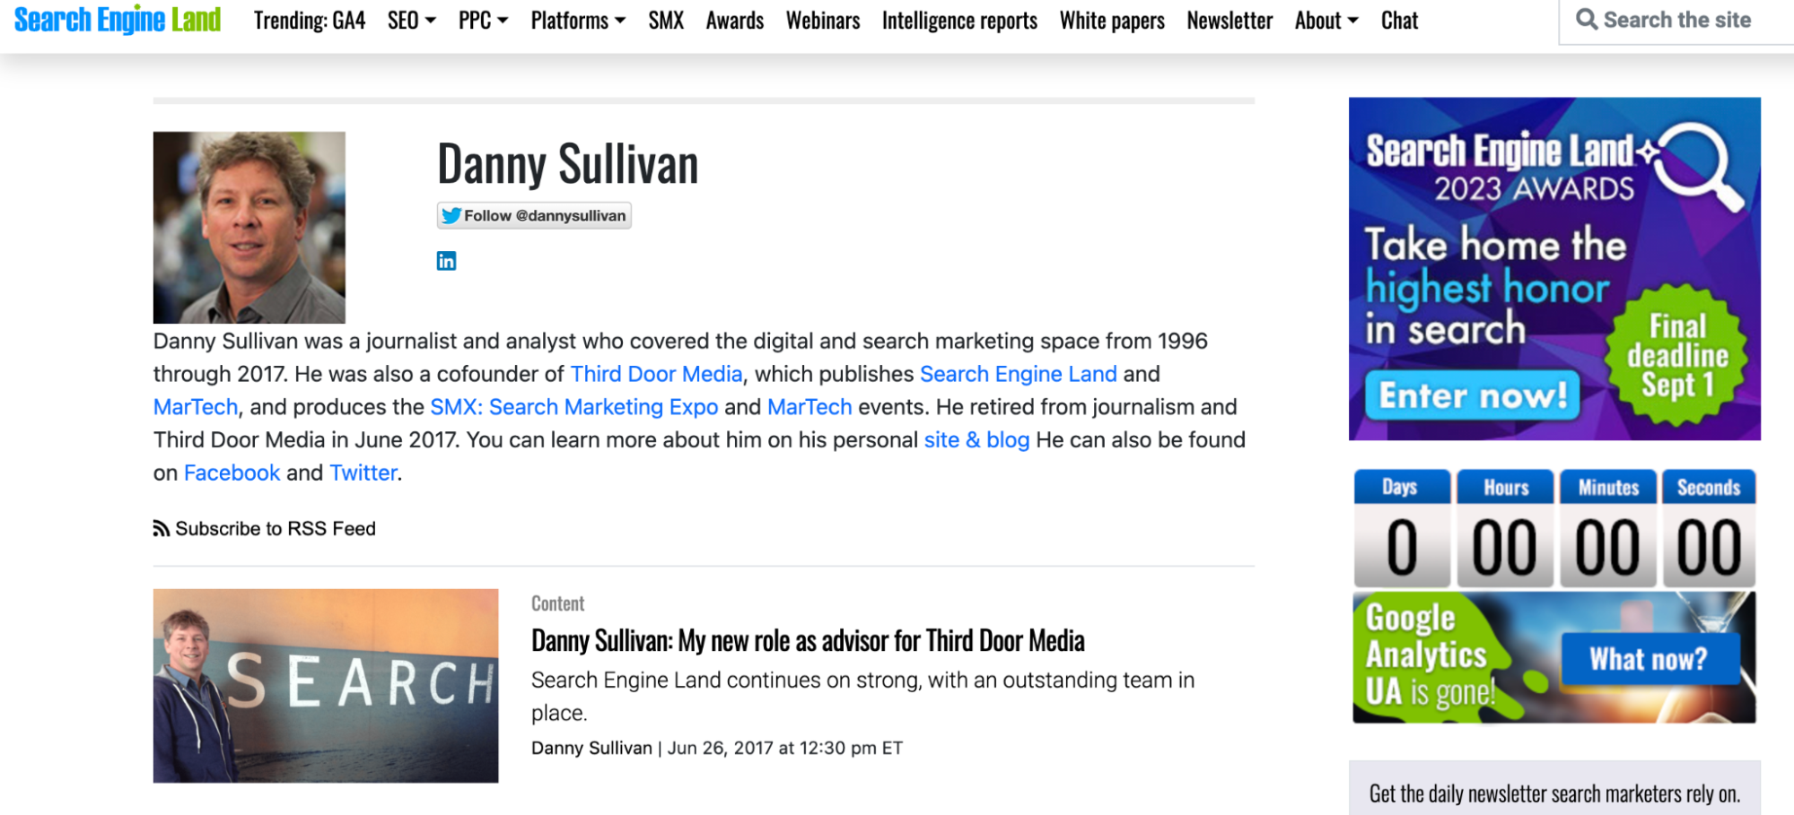1794x815 pixels.
Task: Open the Chat page
Action: pos(1399,21)
